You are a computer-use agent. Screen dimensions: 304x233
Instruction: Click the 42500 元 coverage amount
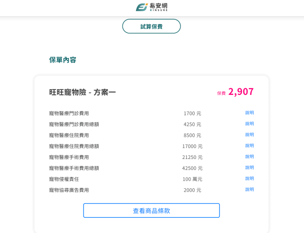pyautogui.click(x=192, y=168)
